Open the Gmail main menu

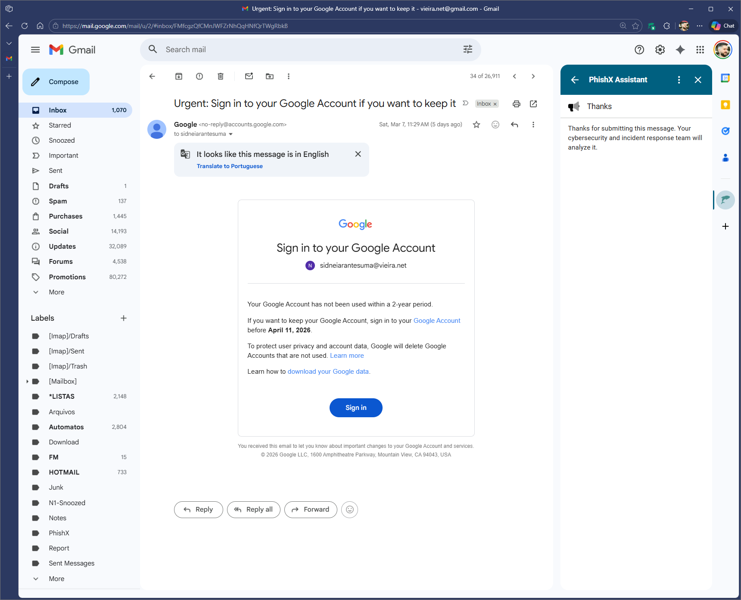point(35,50)
